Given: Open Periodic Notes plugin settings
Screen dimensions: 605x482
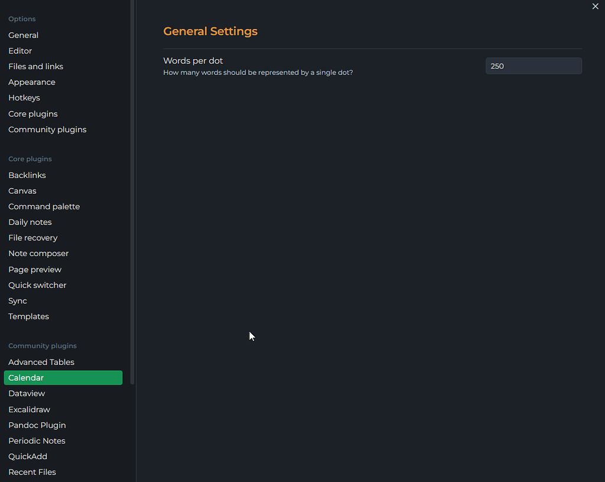Looking at the screenshot, I should coord(37,441).
